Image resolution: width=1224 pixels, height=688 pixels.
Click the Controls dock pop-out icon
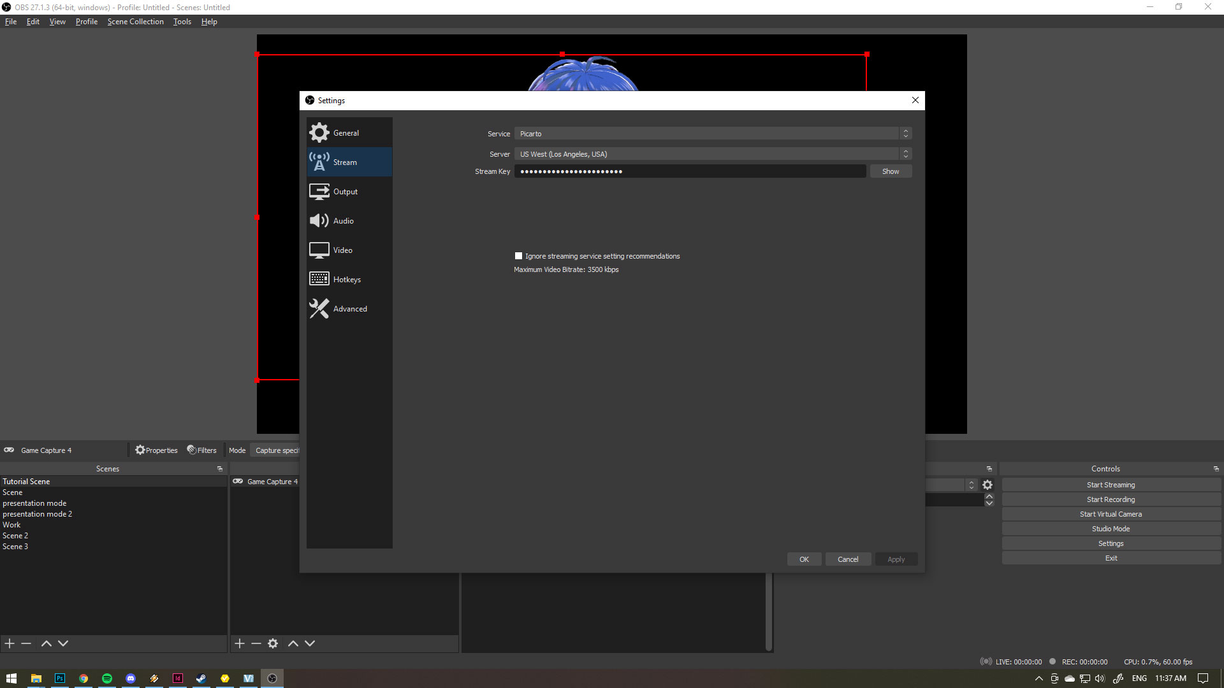(x=1216, y=469)
